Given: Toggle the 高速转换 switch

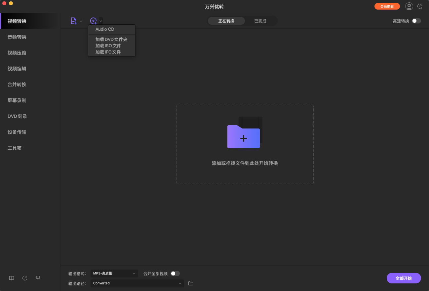Looking at the screenshot, I should (416, 21).
